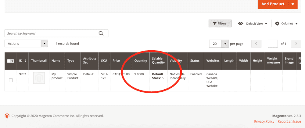
Task: Click the 1 records found text
Action: [x=67, y=44]
